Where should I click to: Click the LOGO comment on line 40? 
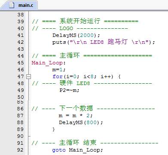[x=80, y=28]
